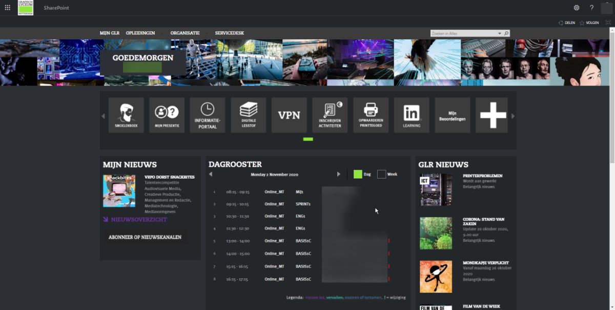Viewport: 615px width, 310px height.
Task: Switch the schedule to Week view
Action: pos(381,174)
